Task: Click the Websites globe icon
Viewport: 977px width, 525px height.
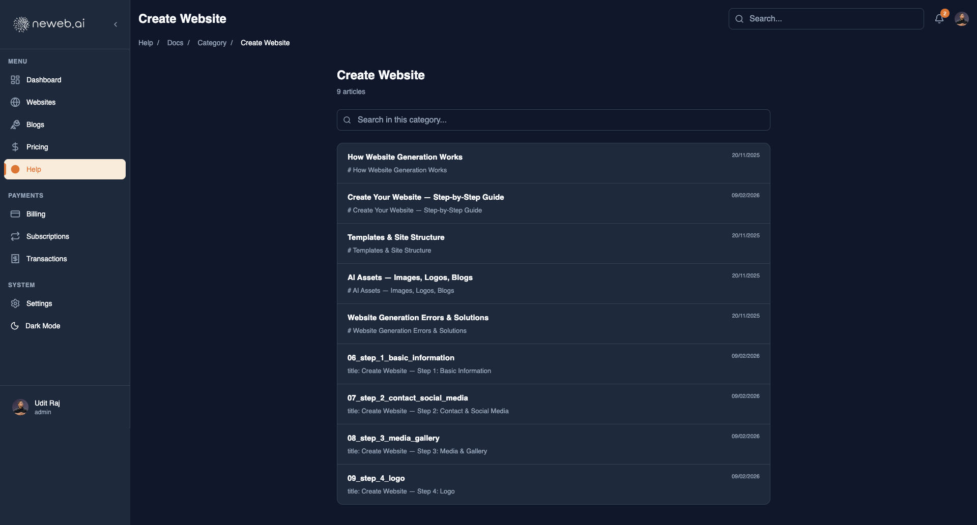Action: click(x=15, y=102)
